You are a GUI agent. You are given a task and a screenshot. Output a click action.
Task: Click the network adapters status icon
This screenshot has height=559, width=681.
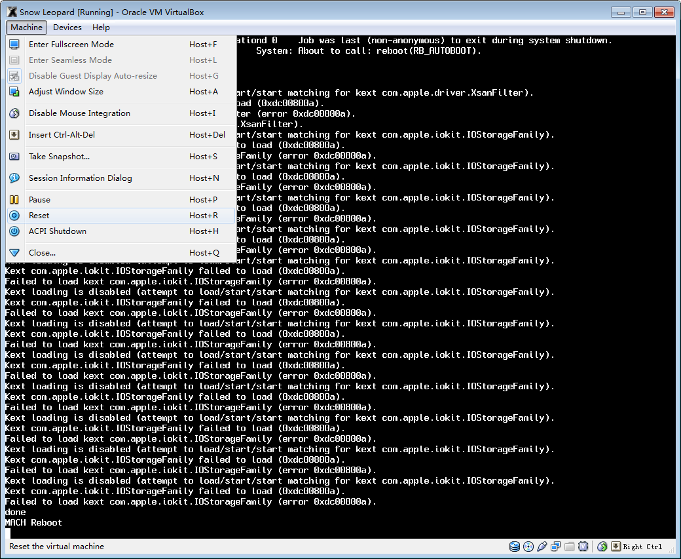[x=555, y=547]
